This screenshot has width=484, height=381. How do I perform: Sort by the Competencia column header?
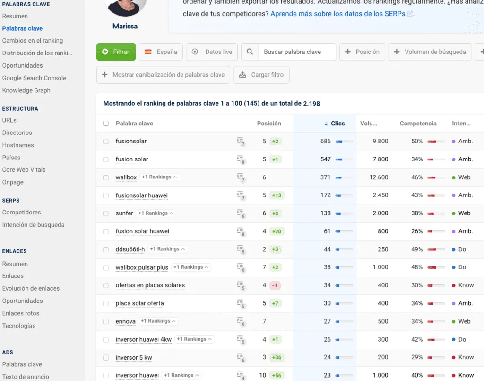(x=418, y=123)
